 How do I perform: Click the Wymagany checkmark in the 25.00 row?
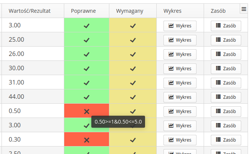point(133,40)
